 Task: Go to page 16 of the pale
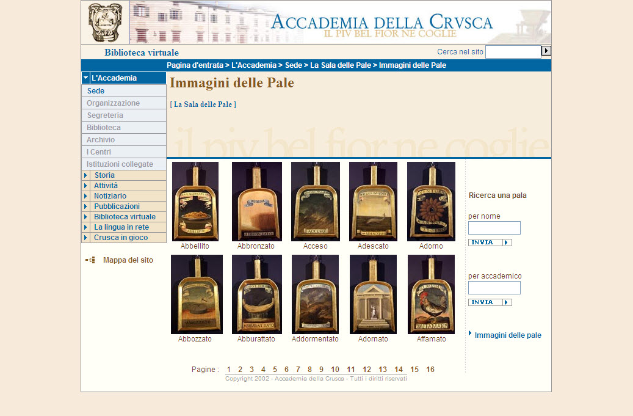[x=430, y=370]
